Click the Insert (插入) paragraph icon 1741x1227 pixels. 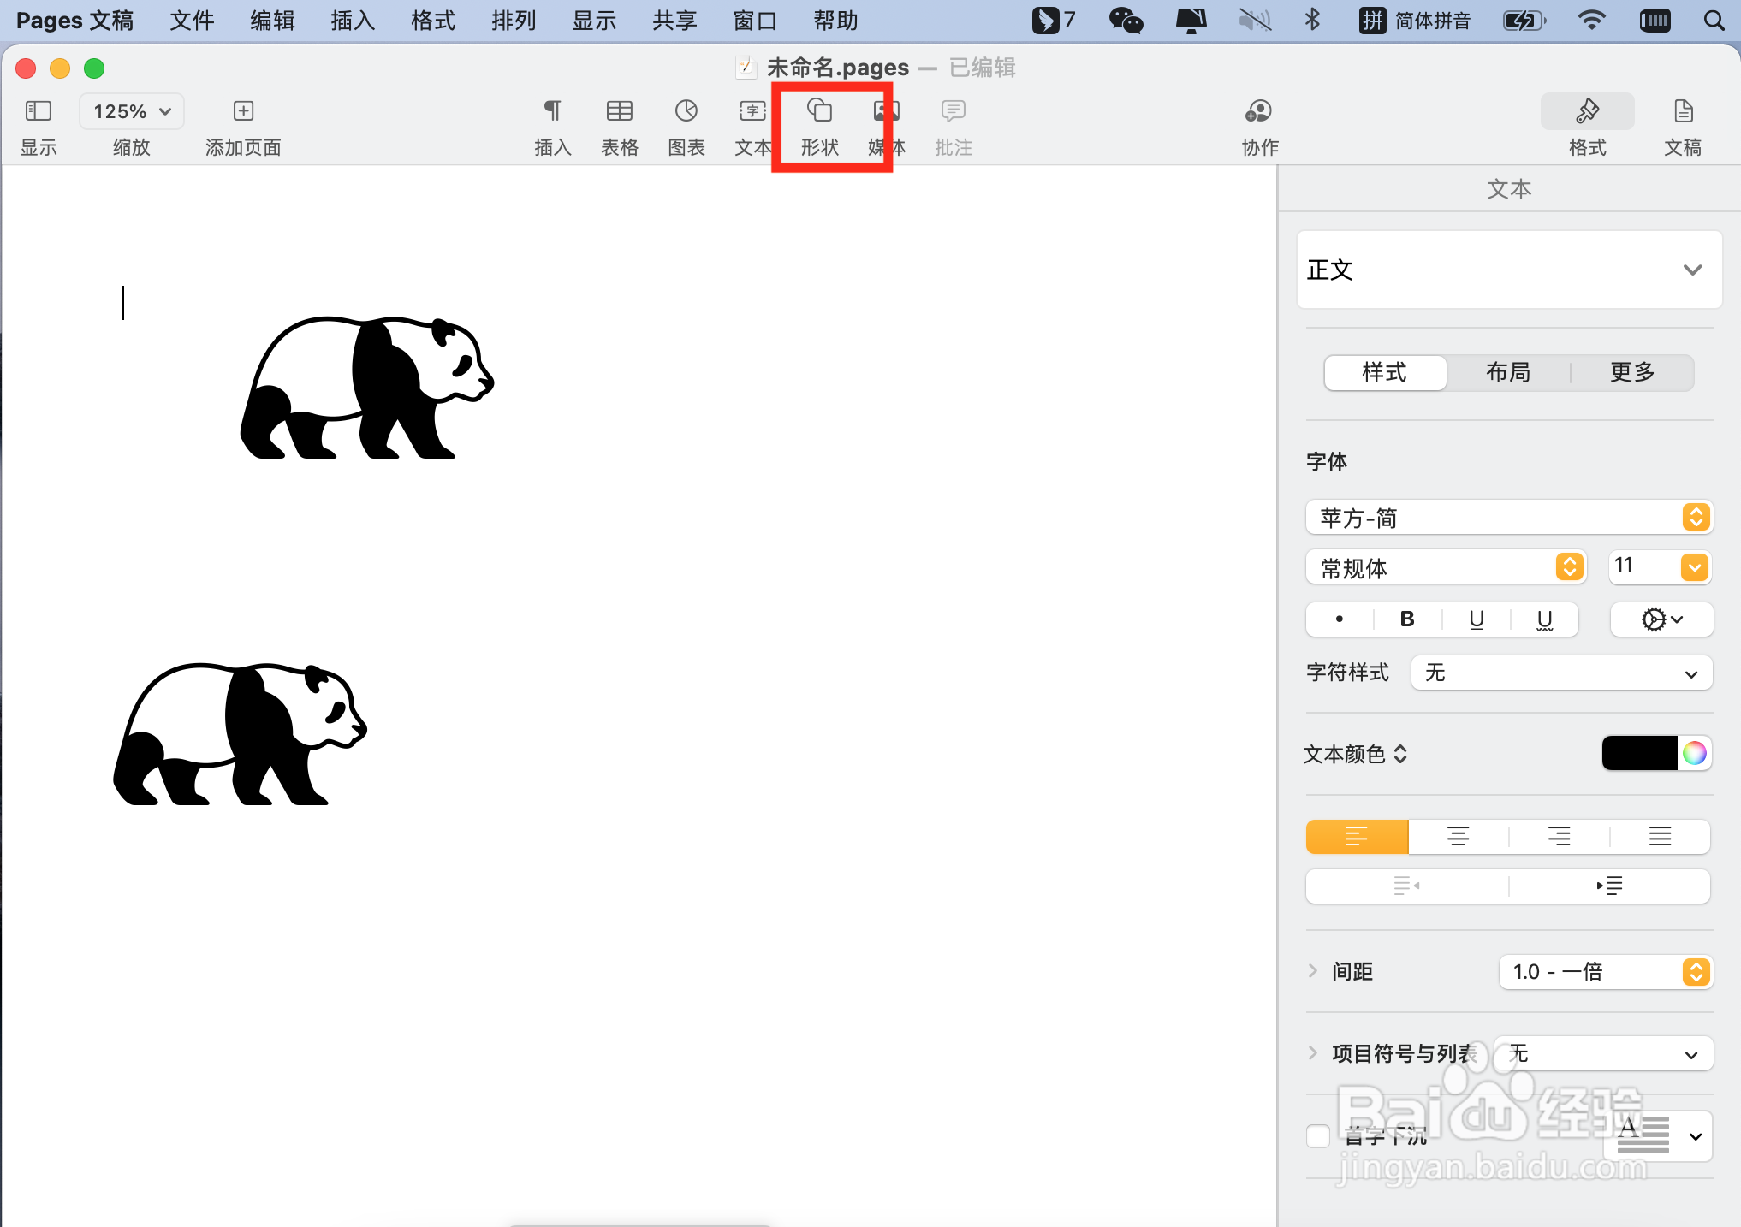[552, 112]
